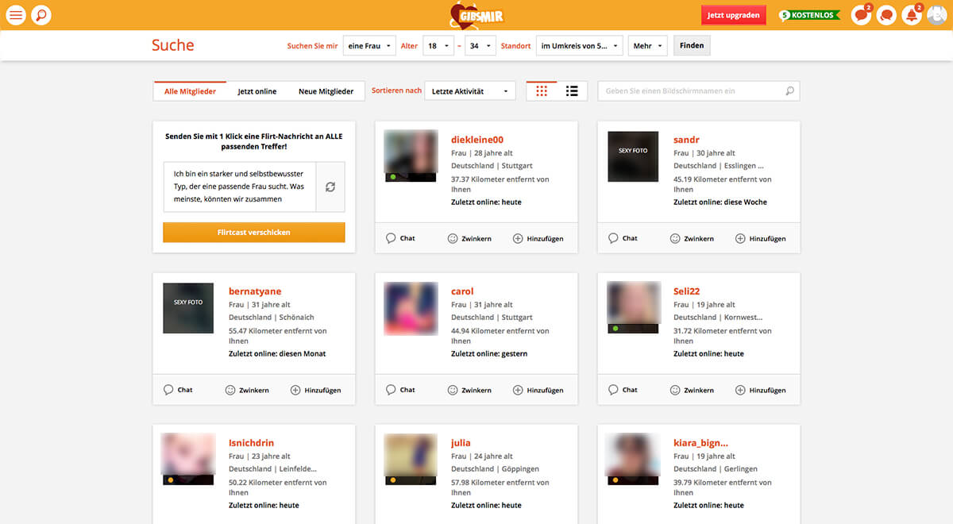Open carol profile link
Image resolution: width=953 pixels, height=524 pixels.
[462, 291]
